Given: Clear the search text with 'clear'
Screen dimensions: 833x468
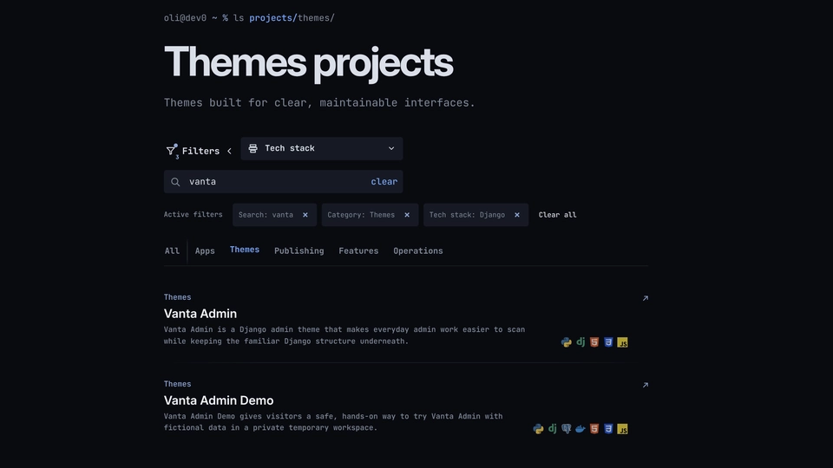Looking at the screenshot, I should (x=384, y=181).
